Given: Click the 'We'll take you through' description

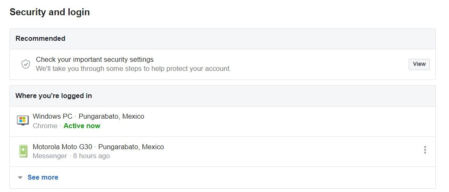Looking at the screenshot, I should coord(133,68).
